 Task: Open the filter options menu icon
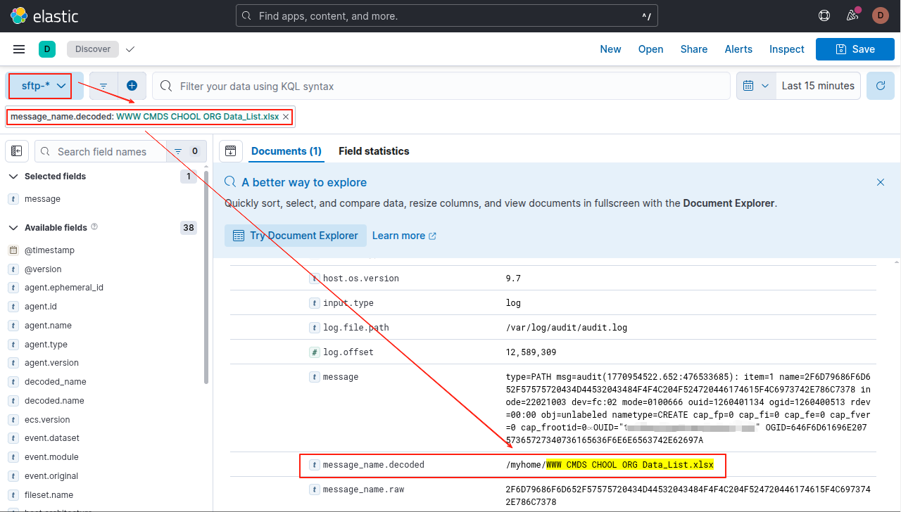coord(103,86)
